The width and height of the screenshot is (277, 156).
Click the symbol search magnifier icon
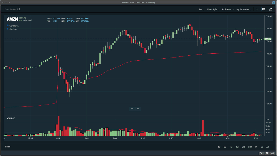[19, 9]
